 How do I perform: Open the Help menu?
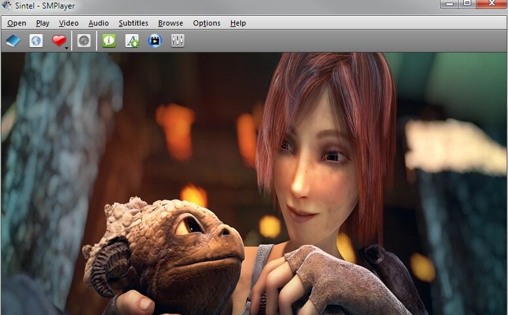[x=238, y=24]
